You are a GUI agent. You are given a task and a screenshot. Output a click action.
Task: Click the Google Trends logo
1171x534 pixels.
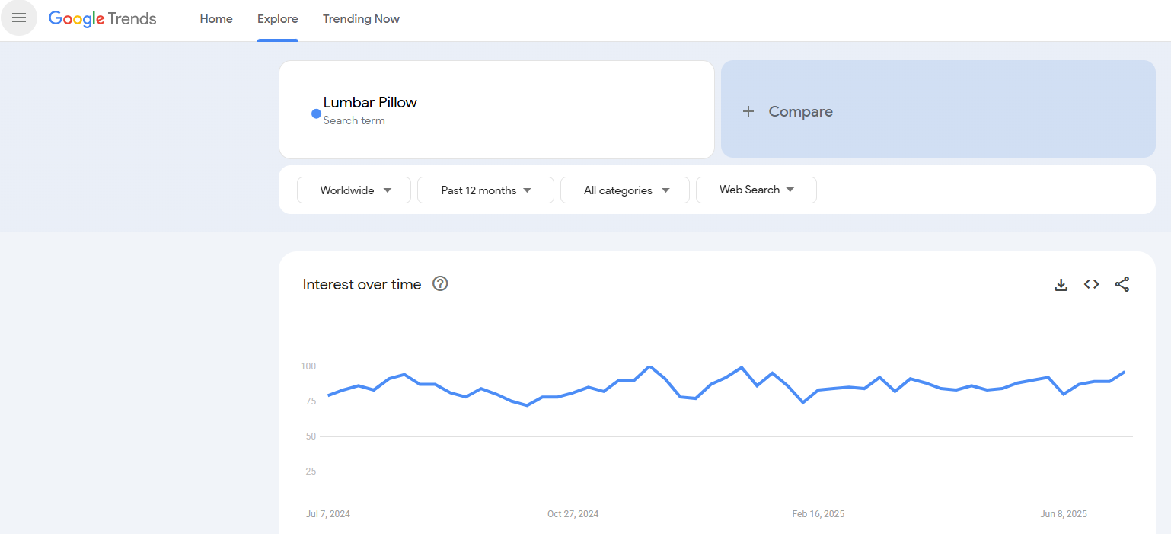(102, 19)
